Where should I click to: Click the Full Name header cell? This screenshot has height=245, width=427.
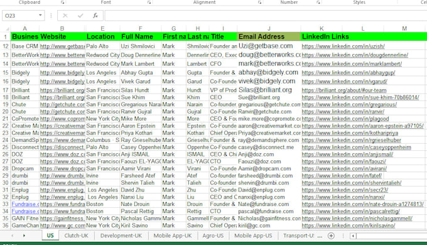coord(141,36)
